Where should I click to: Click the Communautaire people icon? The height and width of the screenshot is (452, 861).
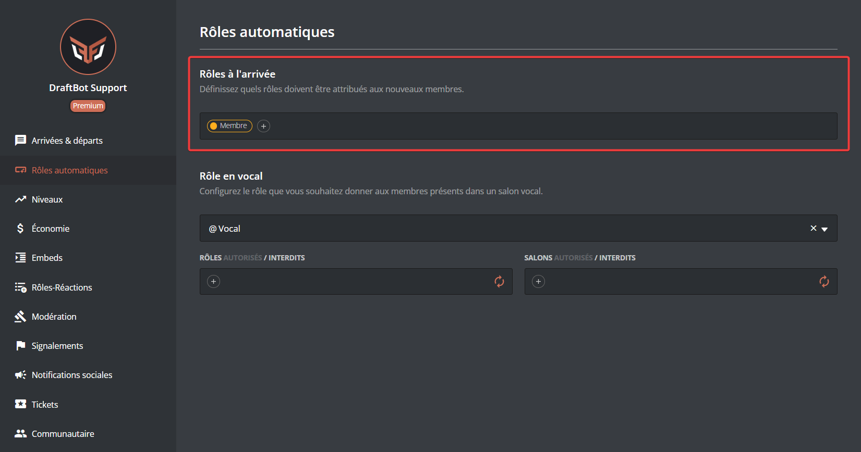pos(20,433)
